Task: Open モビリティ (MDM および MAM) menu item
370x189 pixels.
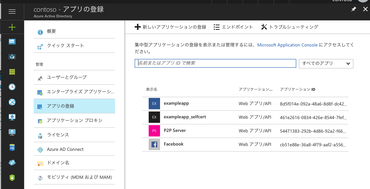Action: (74, 177)
